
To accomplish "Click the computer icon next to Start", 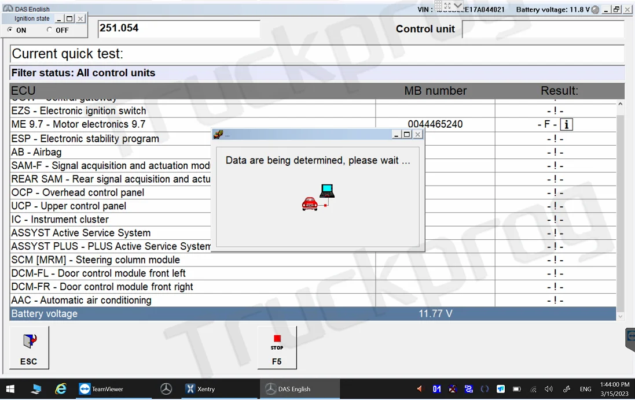I will click(x=36, y=389).
